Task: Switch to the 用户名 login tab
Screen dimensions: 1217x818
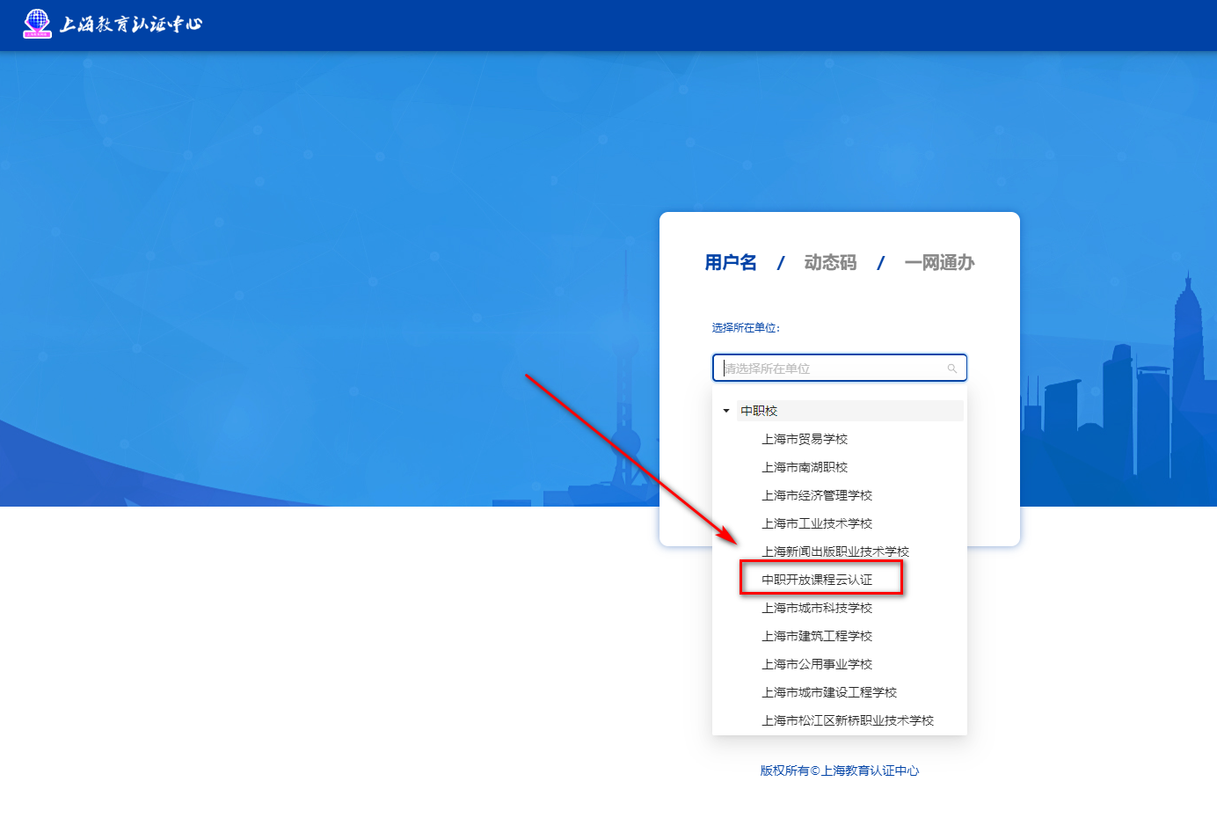Action: click(x=731, y=262)
